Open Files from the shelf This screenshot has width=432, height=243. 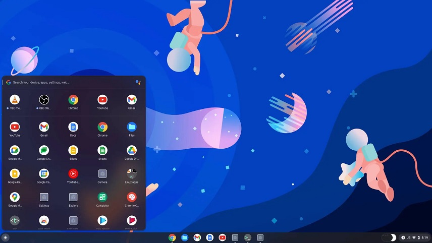tap(185, 237)
